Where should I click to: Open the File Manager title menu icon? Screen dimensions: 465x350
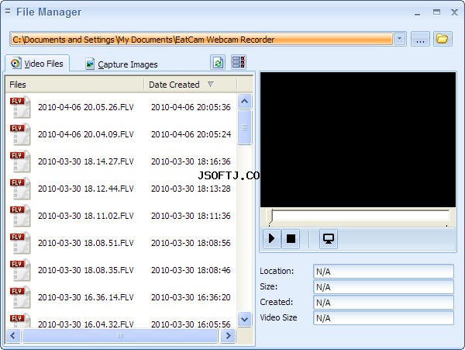point(8,12)
